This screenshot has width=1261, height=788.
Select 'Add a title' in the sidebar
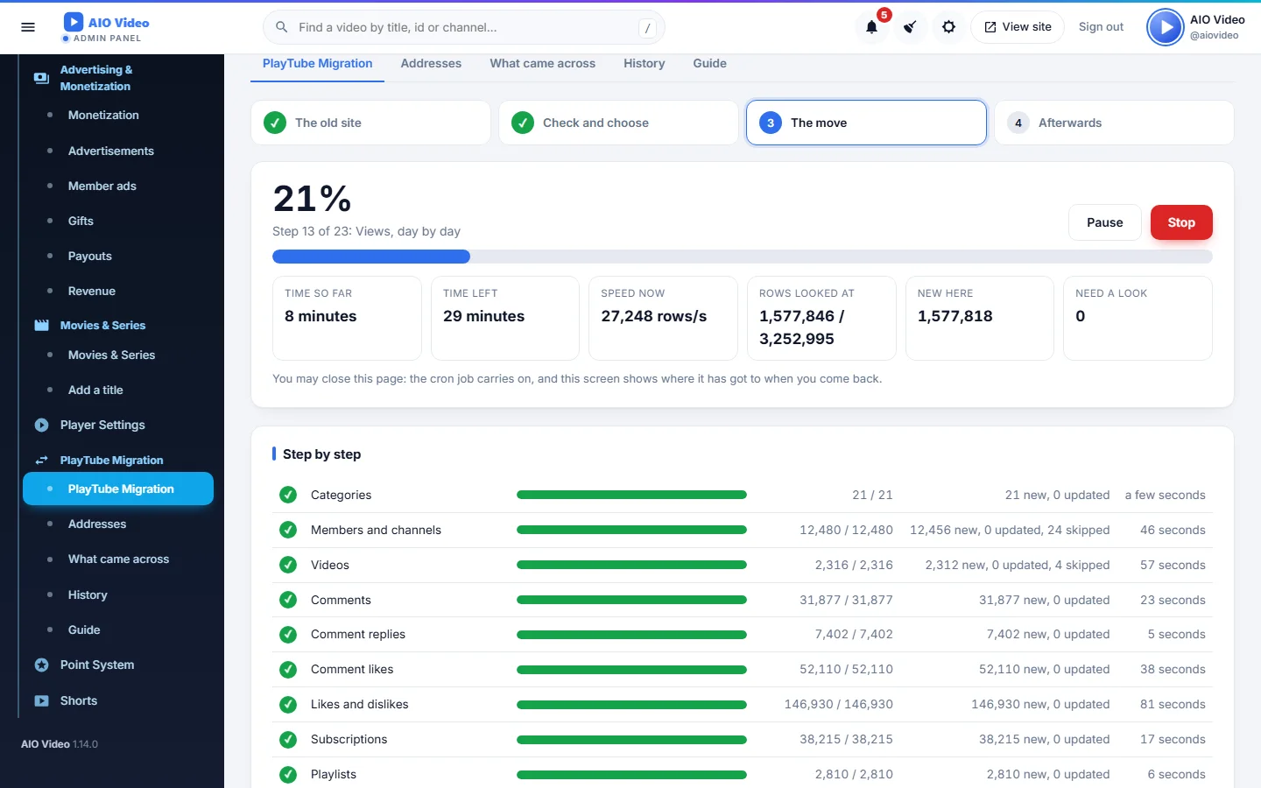(x=95, y=390)
